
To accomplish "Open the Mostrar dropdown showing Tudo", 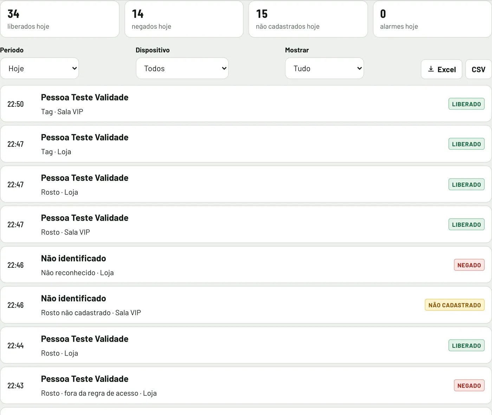I will tap(324, 68).
